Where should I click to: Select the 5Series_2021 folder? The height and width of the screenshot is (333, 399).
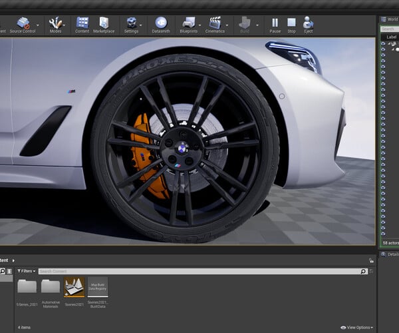tap(27, 292)
